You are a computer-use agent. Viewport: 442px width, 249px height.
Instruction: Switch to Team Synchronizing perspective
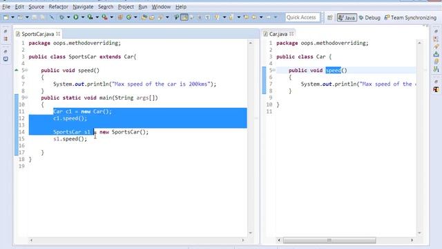coord(410,17)
